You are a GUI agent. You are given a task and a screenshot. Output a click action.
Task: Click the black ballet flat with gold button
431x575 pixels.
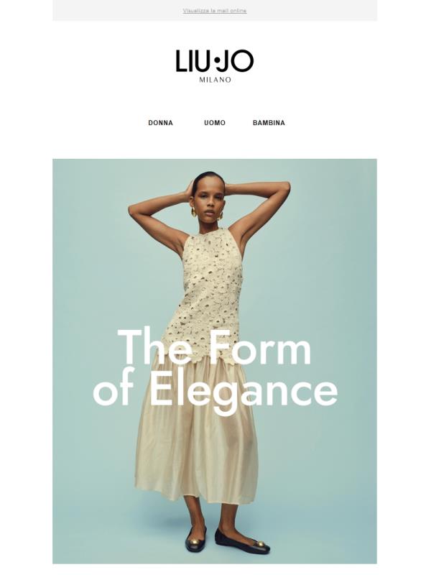pos(242,542)
